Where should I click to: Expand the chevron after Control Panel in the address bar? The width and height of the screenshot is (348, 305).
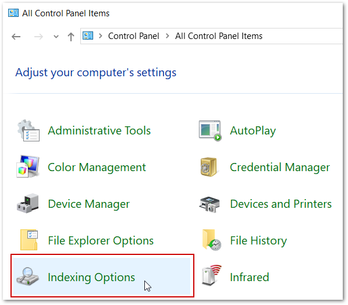click(x=168, y=36)
